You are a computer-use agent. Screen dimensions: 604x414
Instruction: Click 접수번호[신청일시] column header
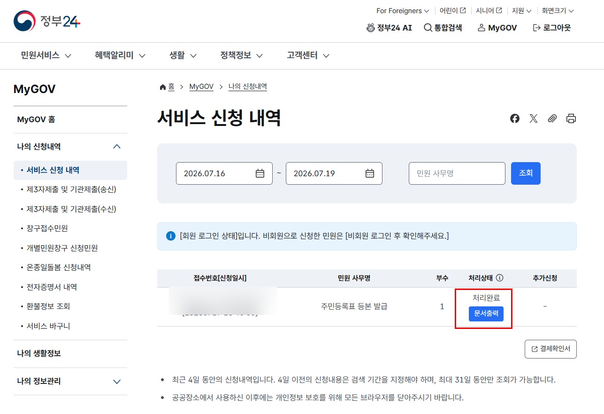click(220, 278)
